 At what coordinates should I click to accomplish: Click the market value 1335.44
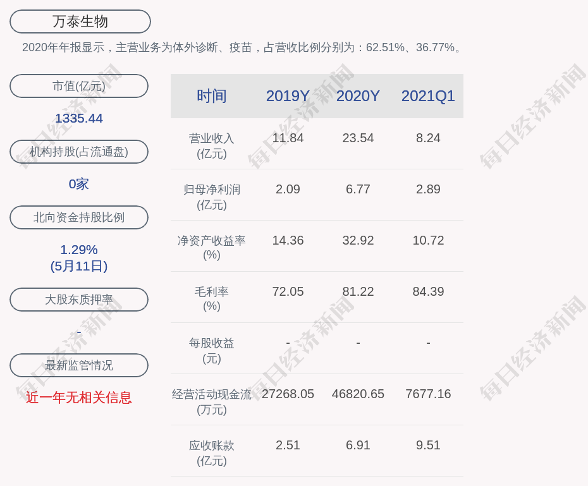click(x=79, y=118)
